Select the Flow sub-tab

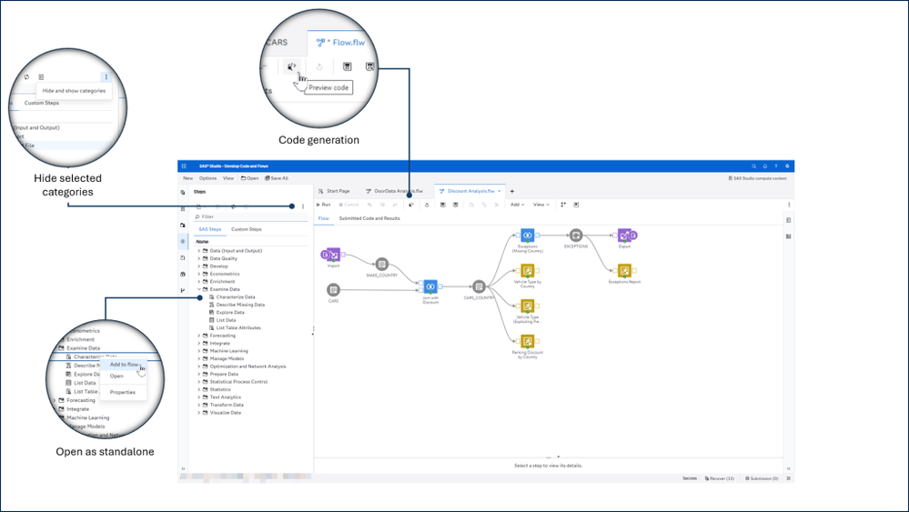point(324,218)
